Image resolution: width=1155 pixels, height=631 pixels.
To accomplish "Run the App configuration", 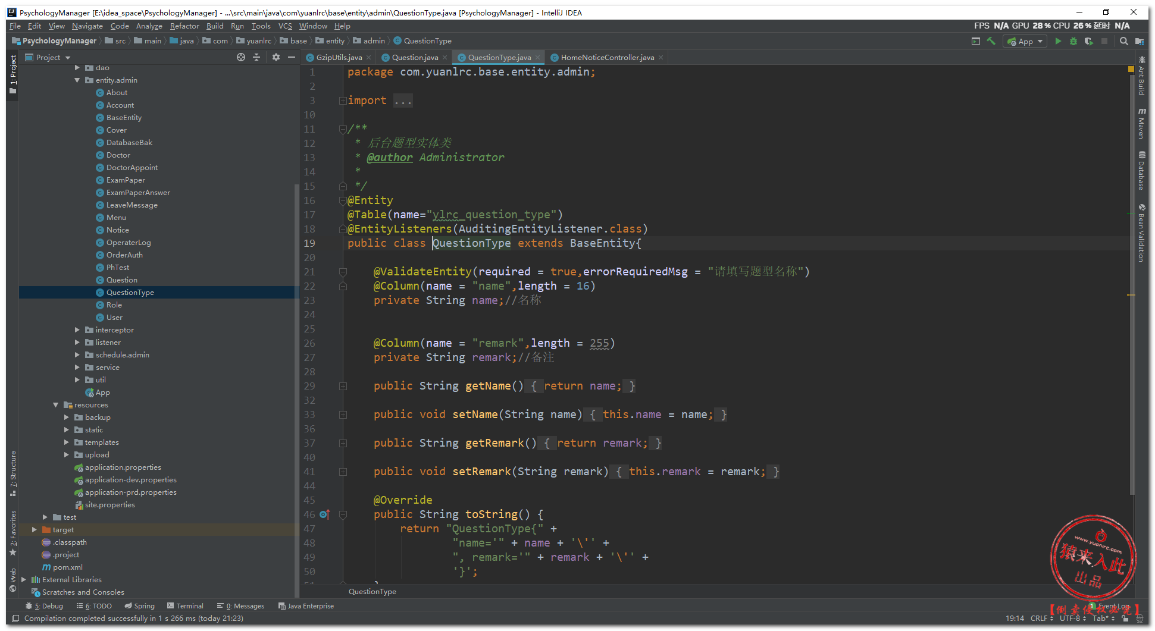I will point(1058,41).
